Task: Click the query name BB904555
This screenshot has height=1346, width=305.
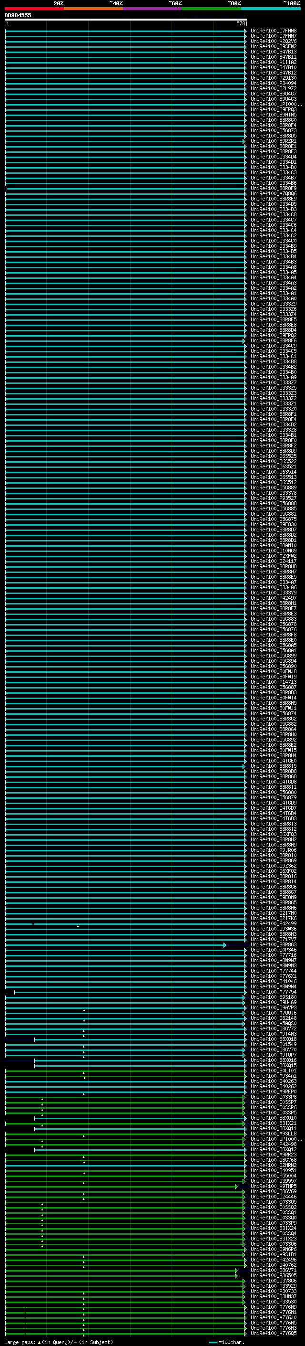Action: click(x=18, y=15)
